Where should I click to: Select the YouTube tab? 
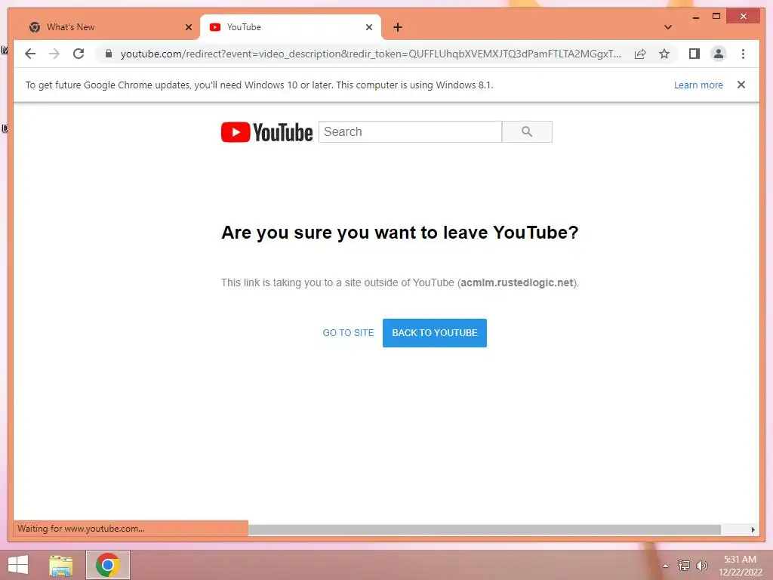click(290, 27)
